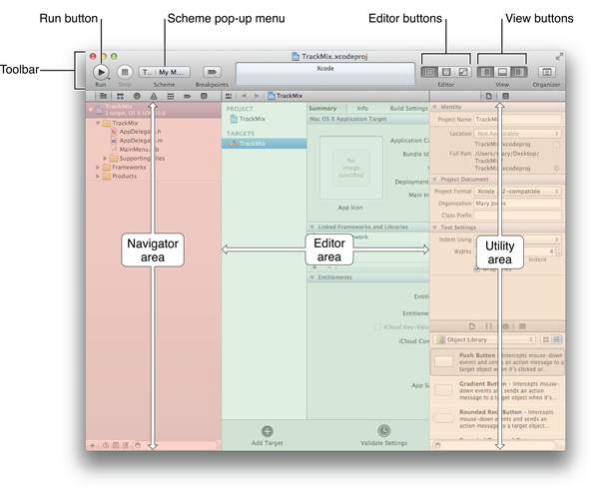
Task: Collapse the Text Settings section
Action: point(434,228)
